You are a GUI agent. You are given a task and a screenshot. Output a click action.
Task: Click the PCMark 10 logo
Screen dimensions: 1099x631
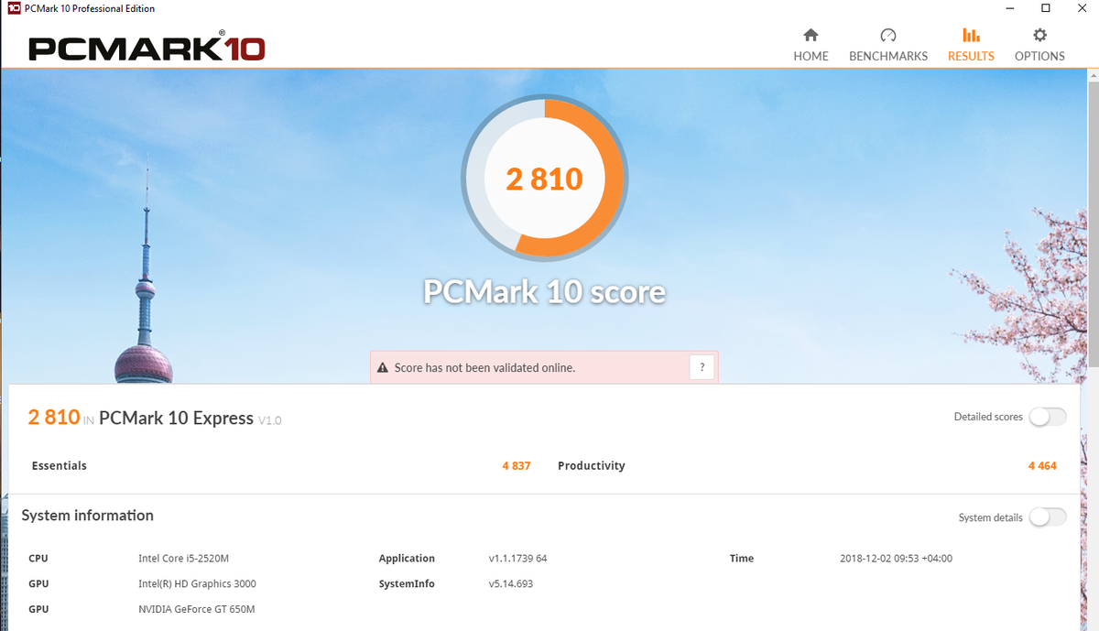pos(147,48)
